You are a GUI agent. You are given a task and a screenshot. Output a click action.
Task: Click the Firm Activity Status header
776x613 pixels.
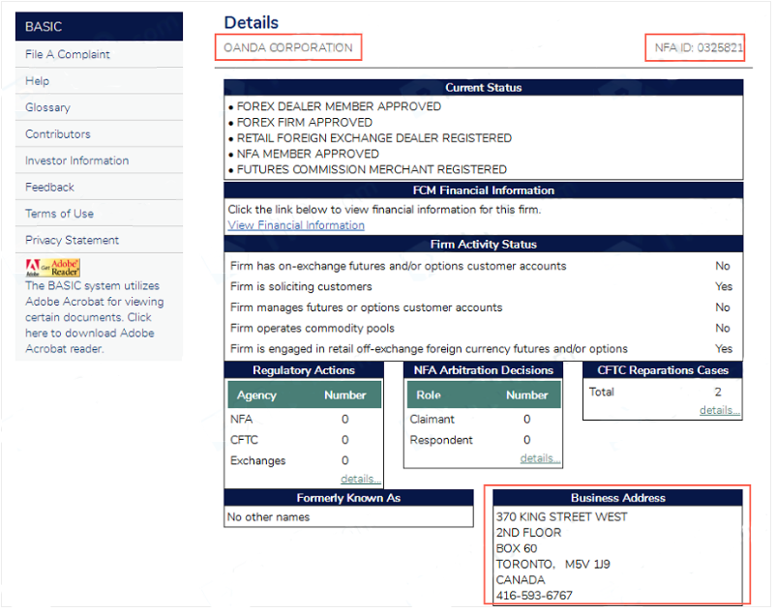pyautogui.click(x=484, y=245)
